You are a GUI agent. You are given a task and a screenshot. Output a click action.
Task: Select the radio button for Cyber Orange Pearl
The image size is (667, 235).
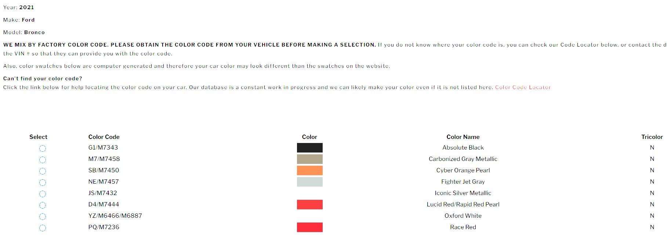[43, 171]
